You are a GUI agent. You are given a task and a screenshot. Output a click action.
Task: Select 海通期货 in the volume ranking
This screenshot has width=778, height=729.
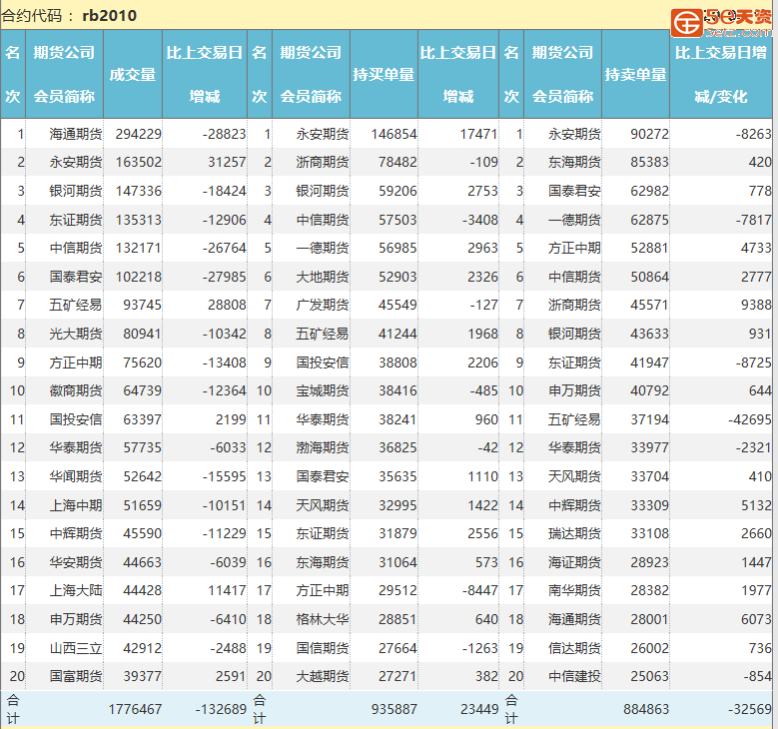tap(76, 134)
